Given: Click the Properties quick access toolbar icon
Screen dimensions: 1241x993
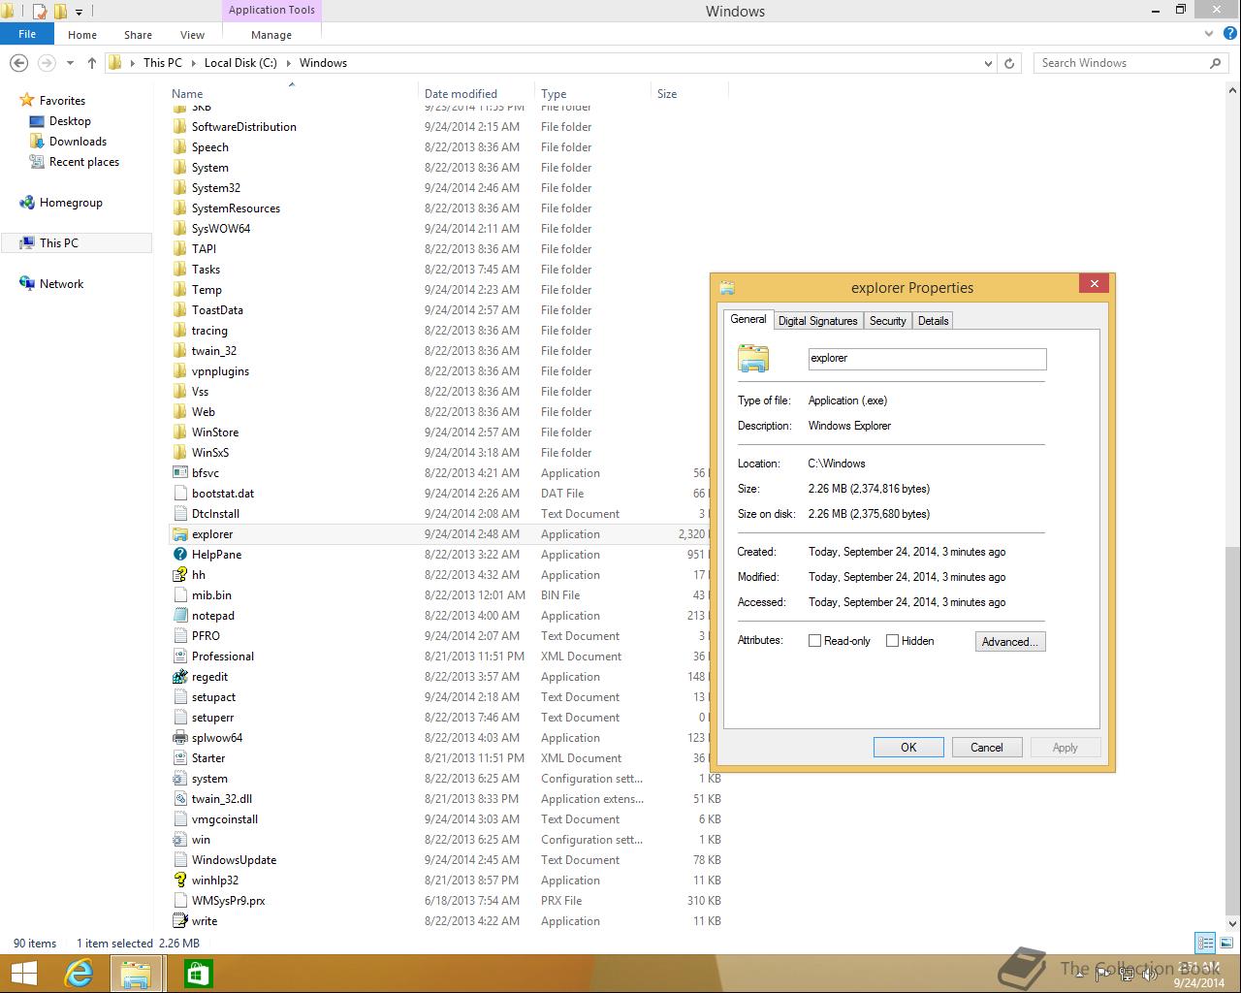Looking at the screenshot, I should (x=40, y=12).
